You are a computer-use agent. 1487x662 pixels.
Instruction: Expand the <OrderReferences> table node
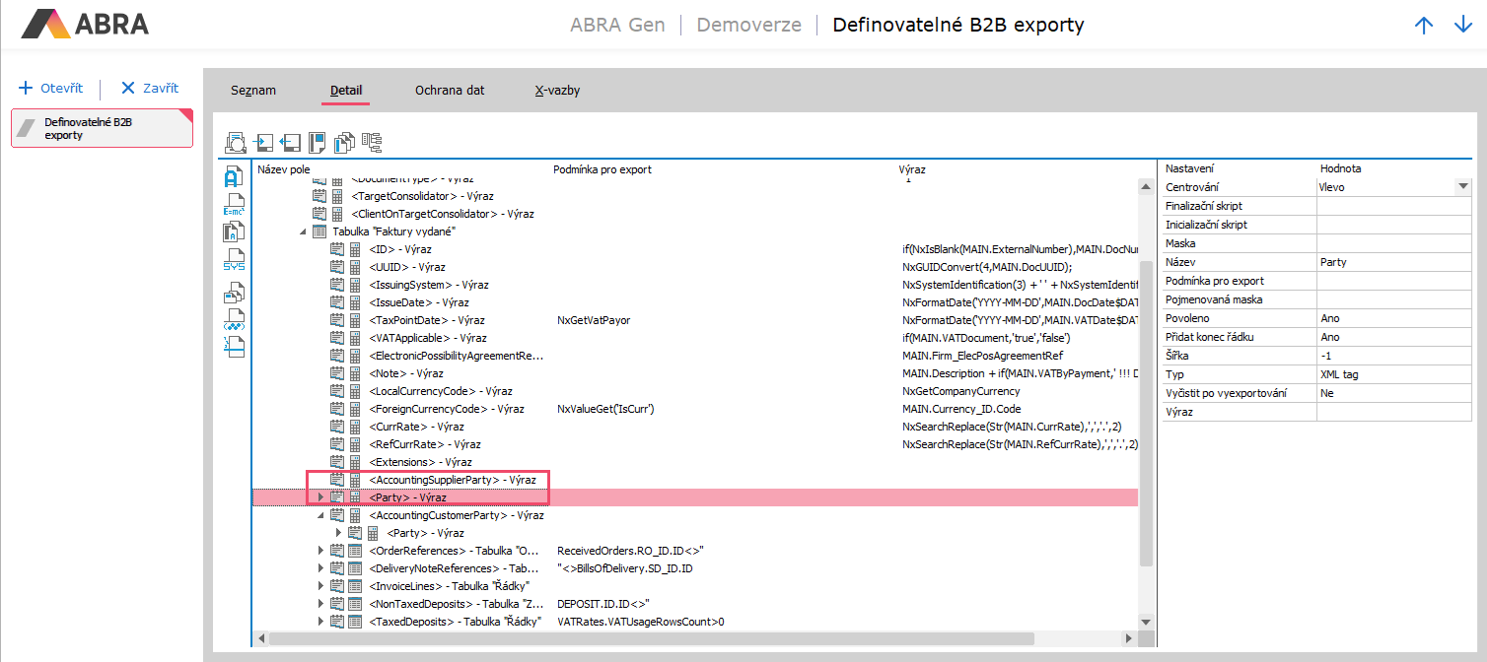pyautogui.click(x=320, y=551)
